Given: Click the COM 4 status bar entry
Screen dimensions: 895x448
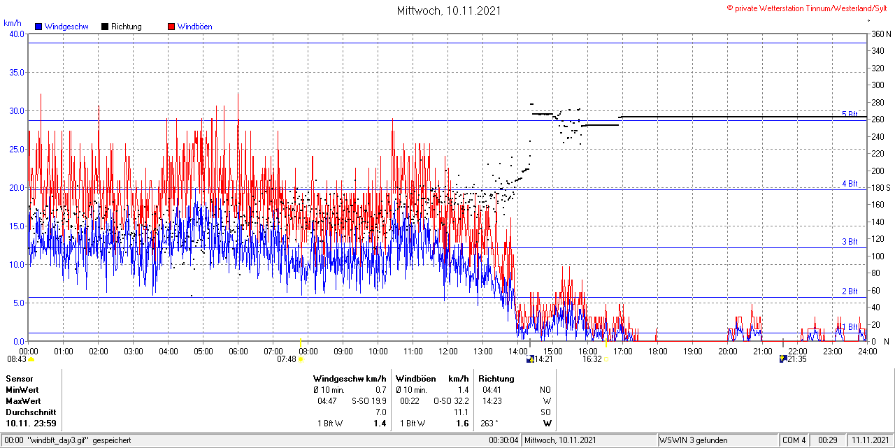Looking at the screenshot, I should pos(794,440).
